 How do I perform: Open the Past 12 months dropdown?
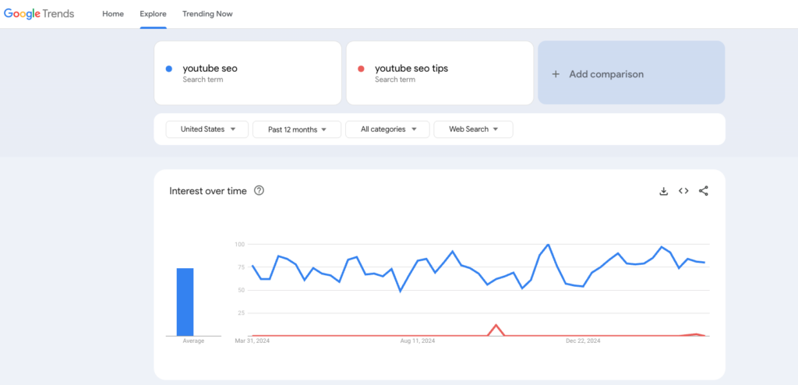tap(297, 129)
